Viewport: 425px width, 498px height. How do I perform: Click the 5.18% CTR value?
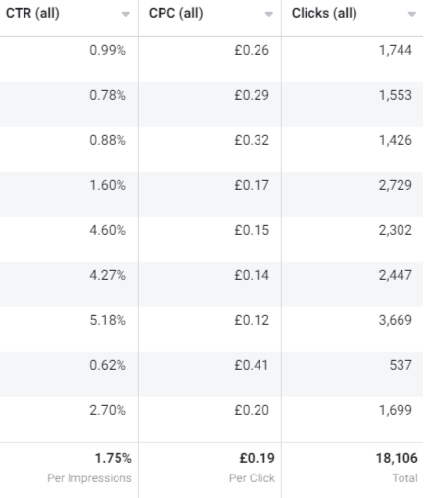coord(108,320)
